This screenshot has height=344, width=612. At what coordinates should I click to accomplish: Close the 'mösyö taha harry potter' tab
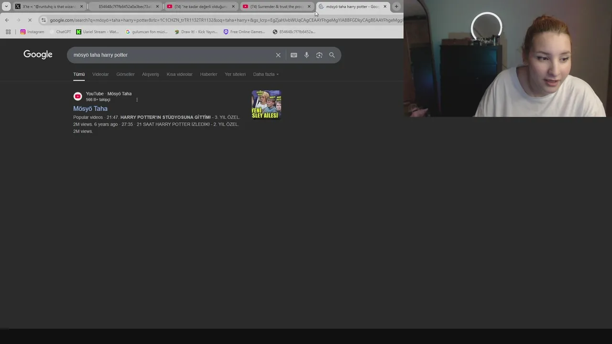(x=385, y=7)
